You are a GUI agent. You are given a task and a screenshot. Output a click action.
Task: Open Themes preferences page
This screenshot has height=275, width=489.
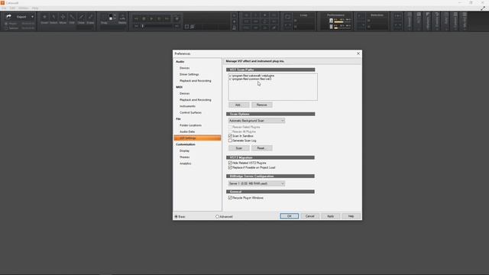[185, 157]
